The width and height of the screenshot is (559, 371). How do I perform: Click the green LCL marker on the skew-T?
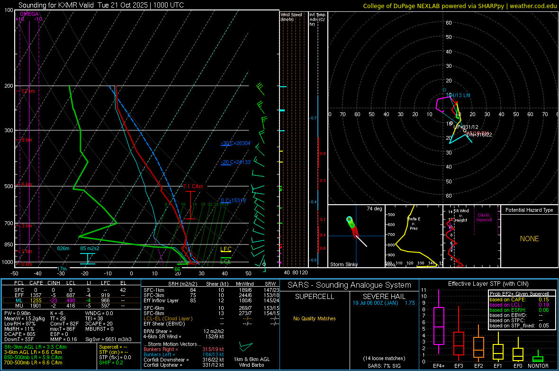point(225,261)
